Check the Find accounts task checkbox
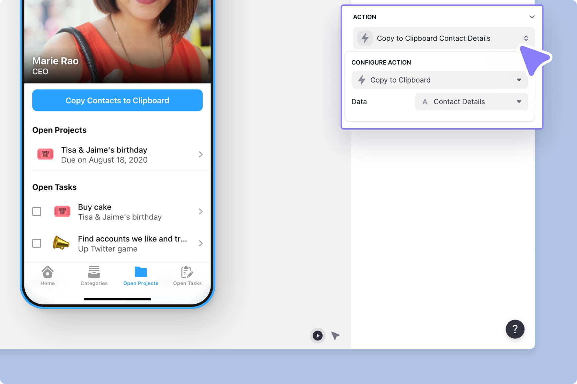 pos(36,243)
